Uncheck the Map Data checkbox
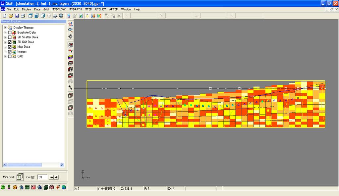This screenshot has width=339, height=196. 10,47
